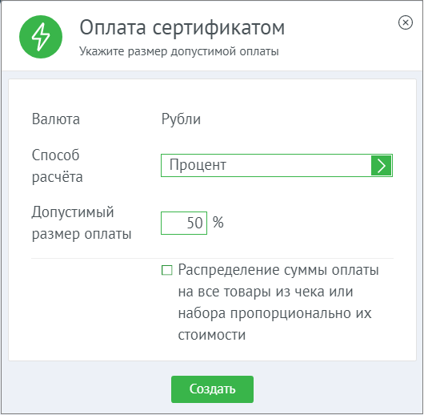Enable Распределение суммы оплаты checkbox
424x415 pixels.
pyautogui.click(x=167, y=270)
